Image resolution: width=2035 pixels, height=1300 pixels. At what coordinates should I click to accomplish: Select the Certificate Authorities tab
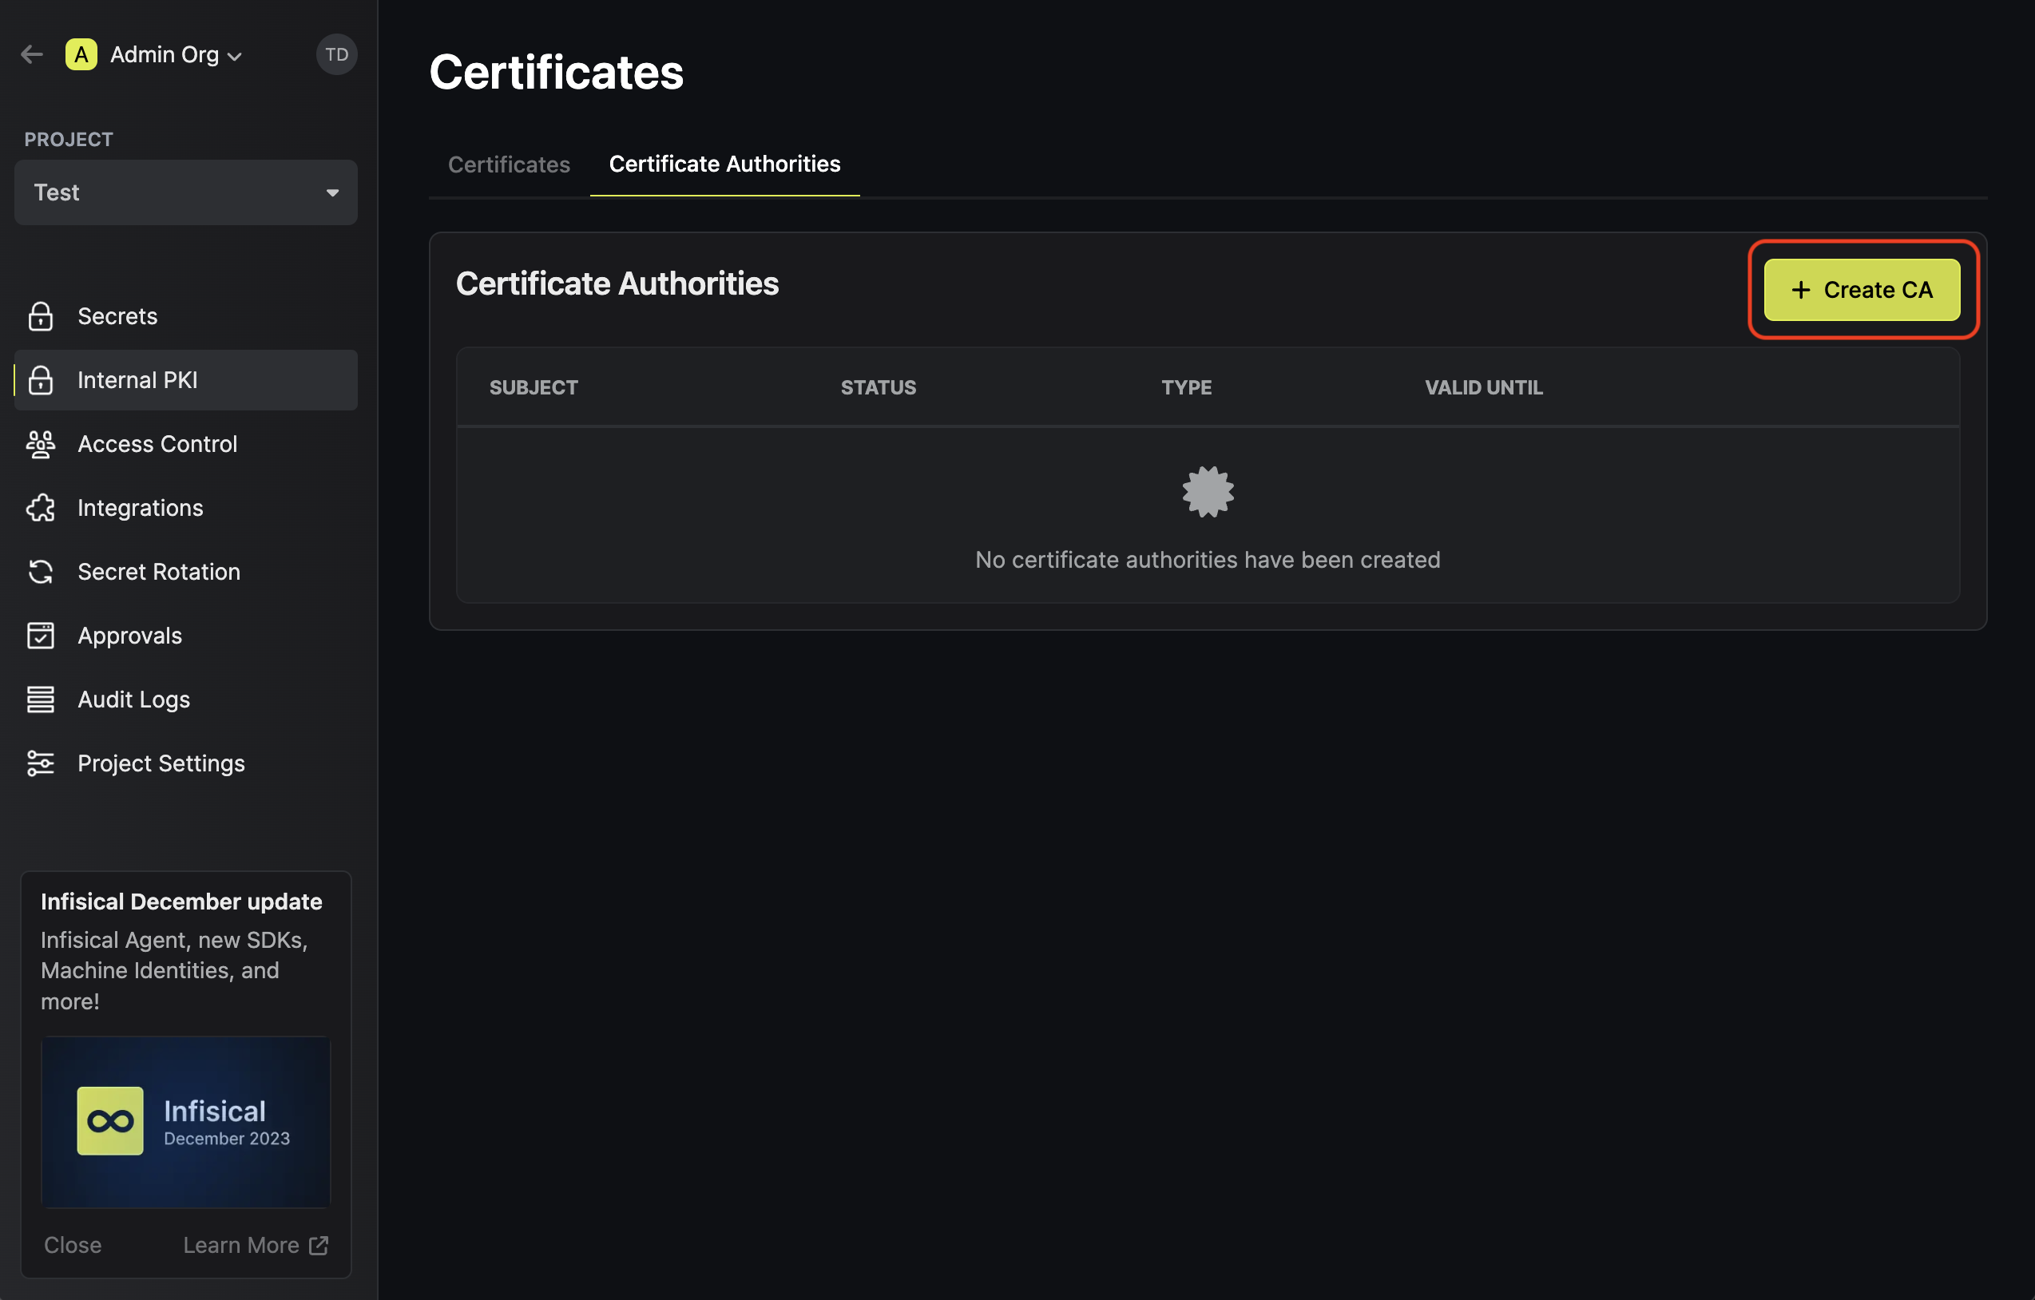724,164
